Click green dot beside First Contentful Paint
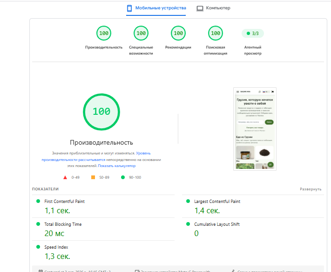Screen dimensions: 331x272 (38, 201)
